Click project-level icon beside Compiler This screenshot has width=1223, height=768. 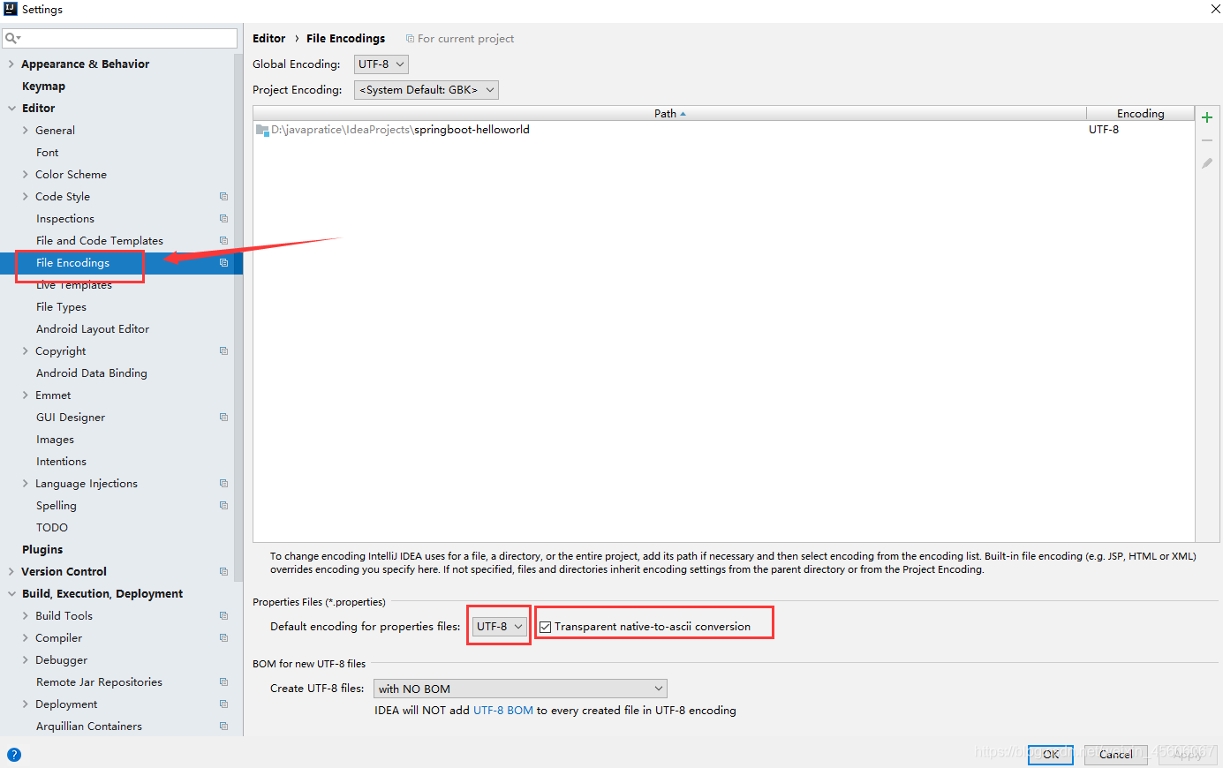[x=223, y=638]
